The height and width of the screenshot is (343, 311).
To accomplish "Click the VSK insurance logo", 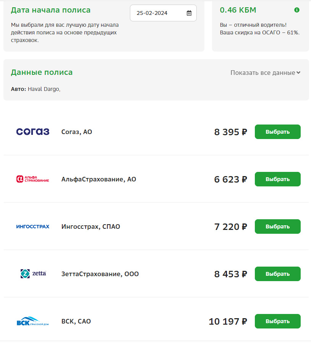I will [33, 321].
